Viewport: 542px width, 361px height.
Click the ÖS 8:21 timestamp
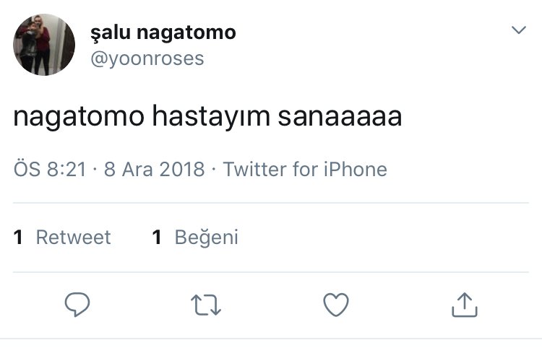click(50, 170)
